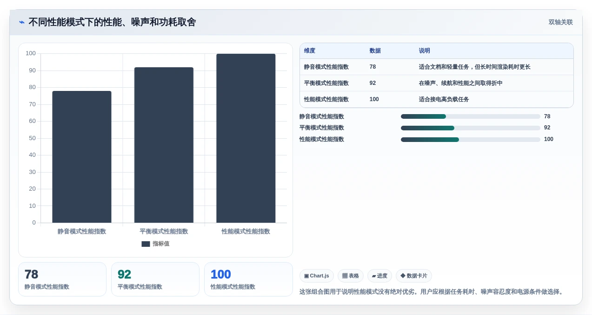Toggle the 指标值 legend swatch

point(146,244)
